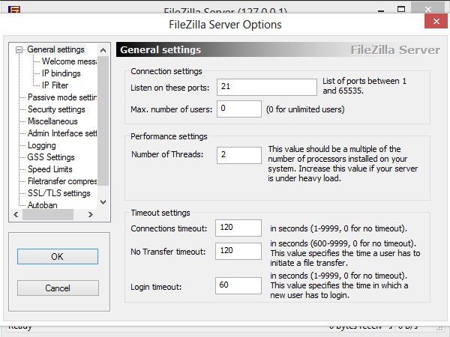Confirm settings with the OK button
The image size is (450, 337).
point(58,256)
